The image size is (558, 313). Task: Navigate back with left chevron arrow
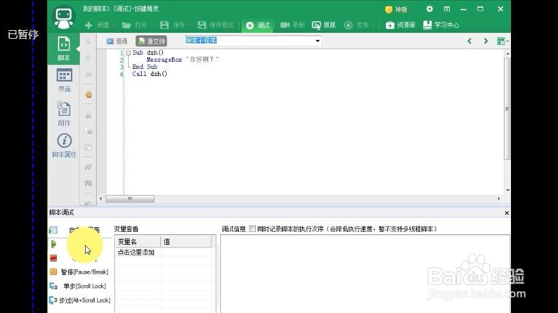point(469,41)
